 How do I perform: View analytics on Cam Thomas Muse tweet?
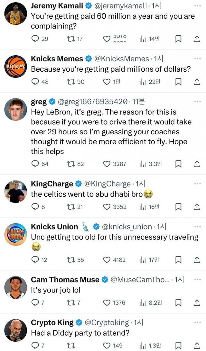tap(141, 302)
